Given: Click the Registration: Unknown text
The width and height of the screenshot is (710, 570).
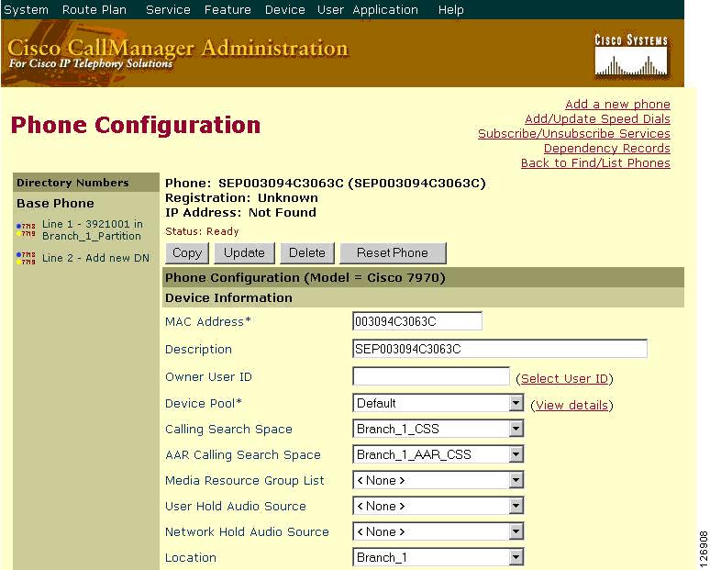Looking at the screenshot, I should click(241, 198).
